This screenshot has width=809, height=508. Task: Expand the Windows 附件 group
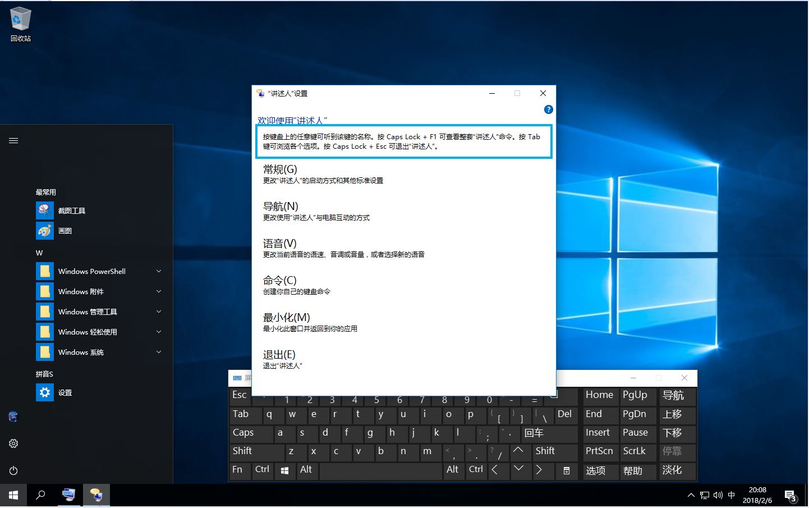[x=159, y=291]
